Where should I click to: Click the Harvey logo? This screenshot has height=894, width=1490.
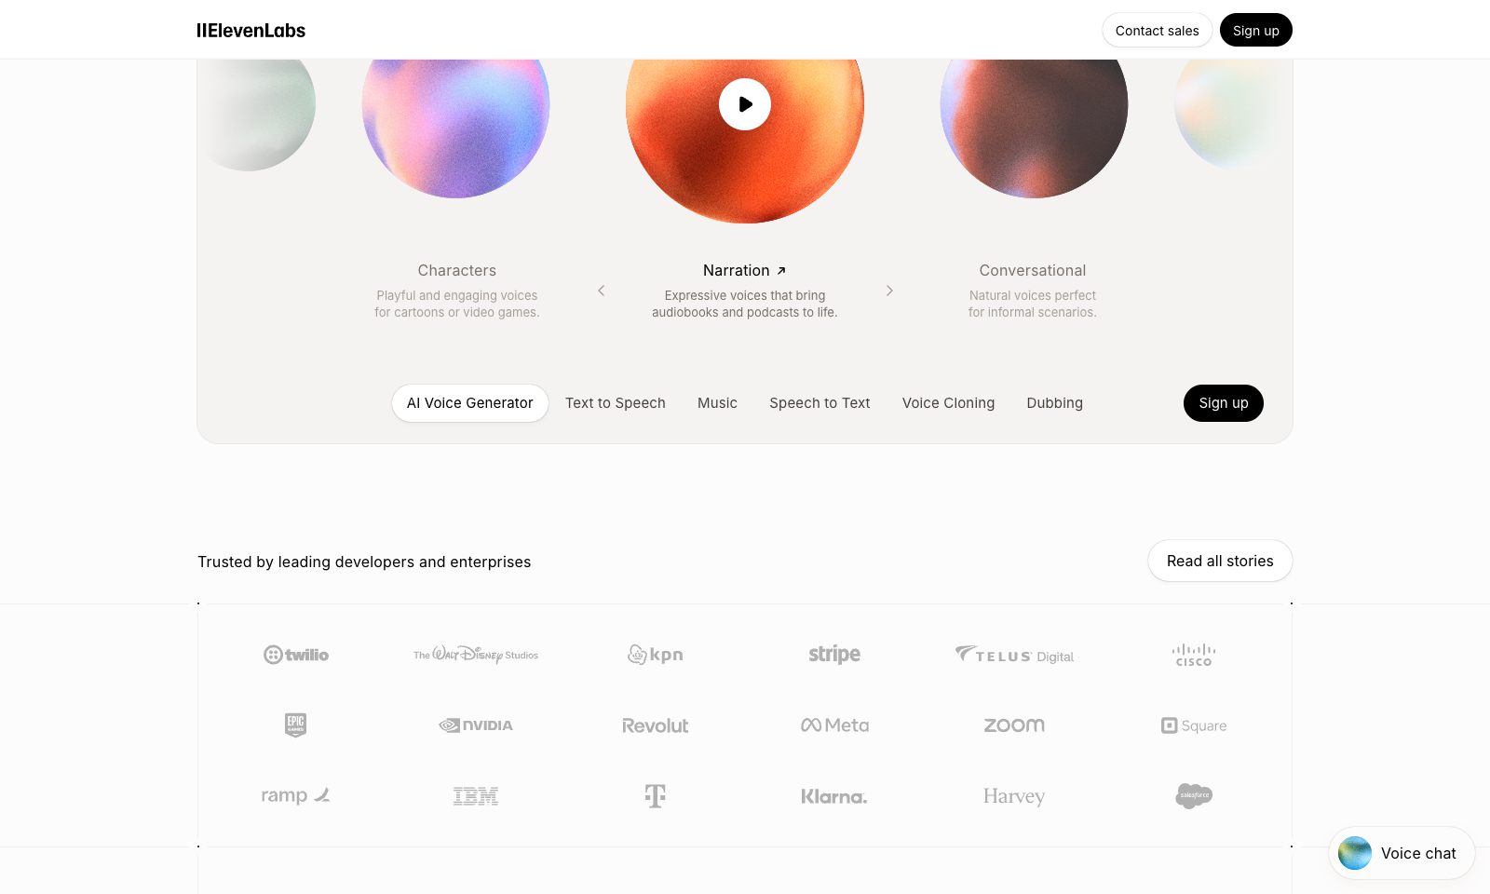[x=1014, y=796]
